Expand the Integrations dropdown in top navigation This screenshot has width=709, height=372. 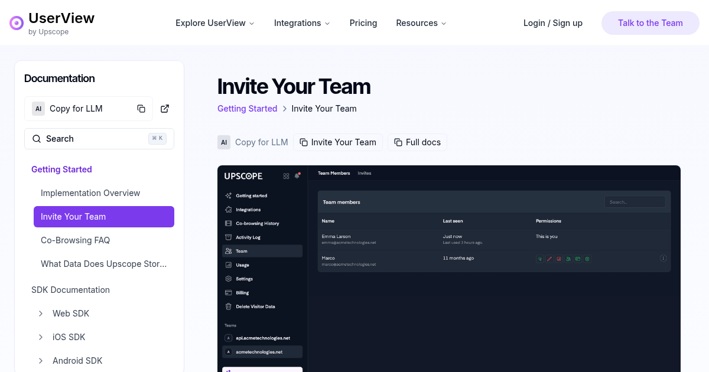(302, 23)
